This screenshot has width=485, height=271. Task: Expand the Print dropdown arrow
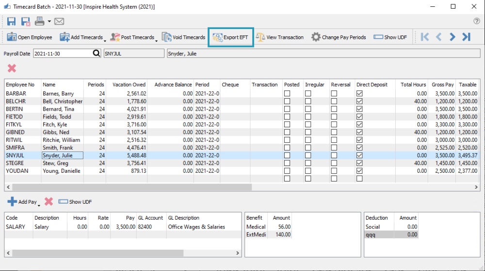[x=49, y=22]
